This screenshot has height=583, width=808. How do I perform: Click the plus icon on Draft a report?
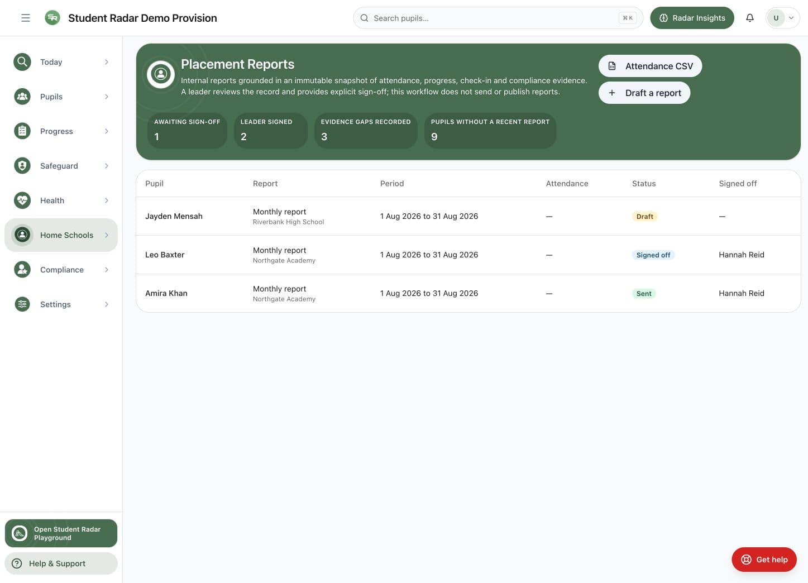(x=612, y=93)
